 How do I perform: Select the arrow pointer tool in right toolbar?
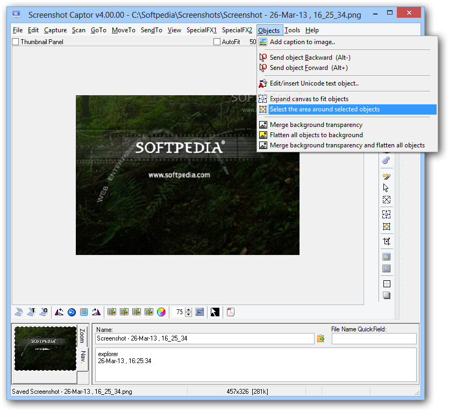[x=386, y=188]
